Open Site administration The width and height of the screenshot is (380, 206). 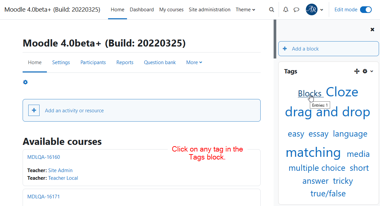[210, 10]
